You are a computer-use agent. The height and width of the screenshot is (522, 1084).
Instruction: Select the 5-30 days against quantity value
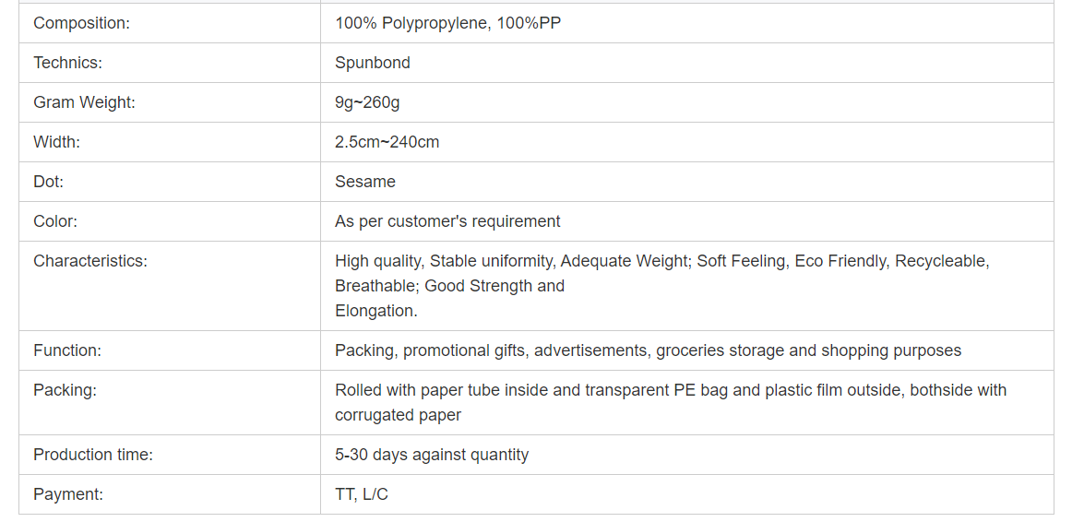432,455
